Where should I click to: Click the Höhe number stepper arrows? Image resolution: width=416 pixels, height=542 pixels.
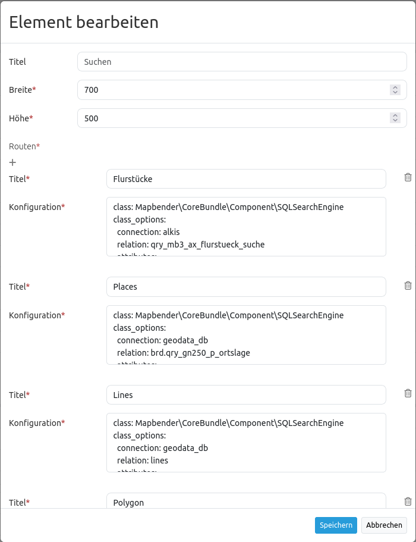pyautogui.click(x=395, y=118)
